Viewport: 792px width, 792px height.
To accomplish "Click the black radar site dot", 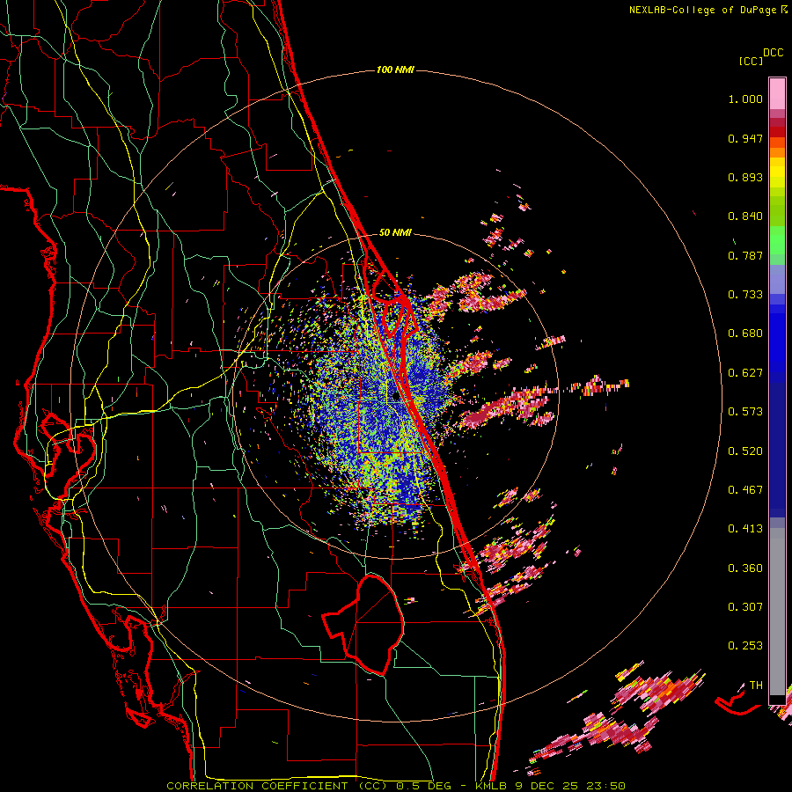I will (x=396, y=397).
